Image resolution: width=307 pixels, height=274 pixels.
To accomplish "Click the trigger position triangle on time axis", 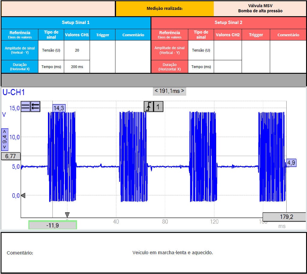I will [67, 215].
